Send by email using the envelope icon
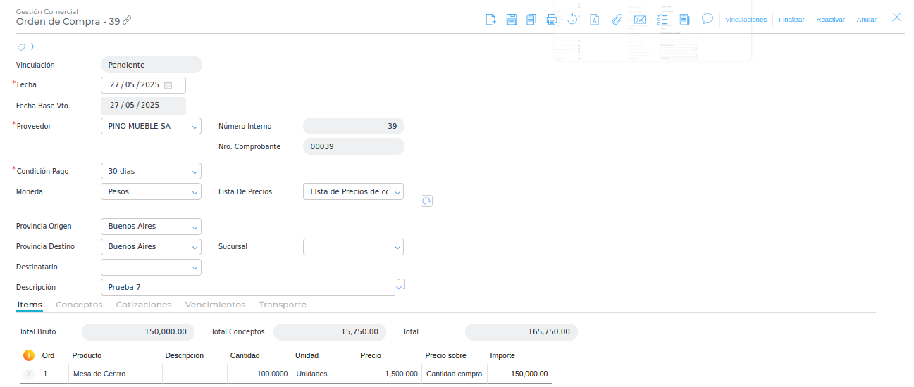The width and height of the screenshot is (914, 387). pyautogui.click(x=640, y=20)
